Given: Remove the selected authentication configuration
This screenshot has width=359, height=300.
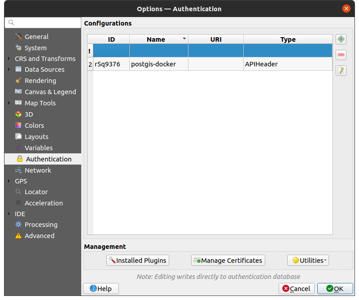Looking at the screenshot, I should pyautogui.click(x=341, y=55).
